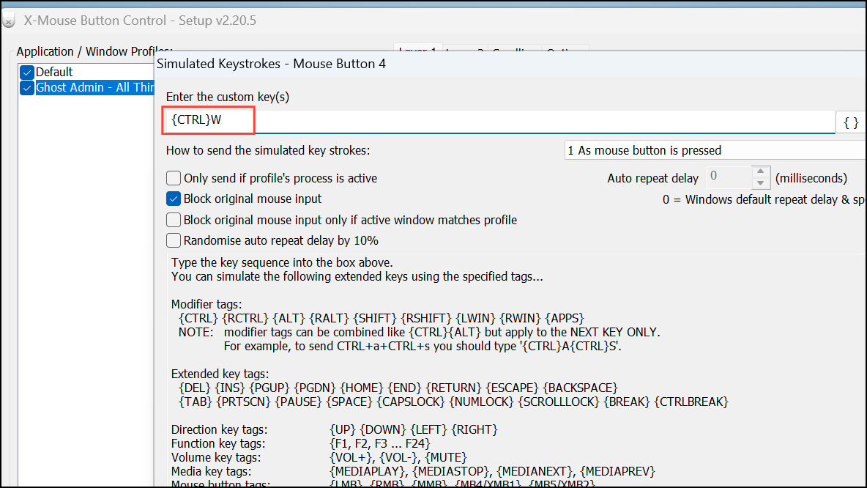Image resolution: width=867 pixels, height=488 pixels.
Task: Enable "Only send if profile's process is active"
Action: [x=174, y=177]
